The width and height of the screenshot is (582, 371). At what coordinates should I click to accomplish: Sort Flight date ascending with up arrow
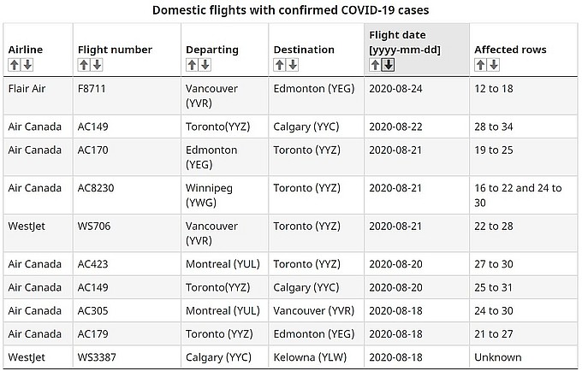(x=375, y=65)
